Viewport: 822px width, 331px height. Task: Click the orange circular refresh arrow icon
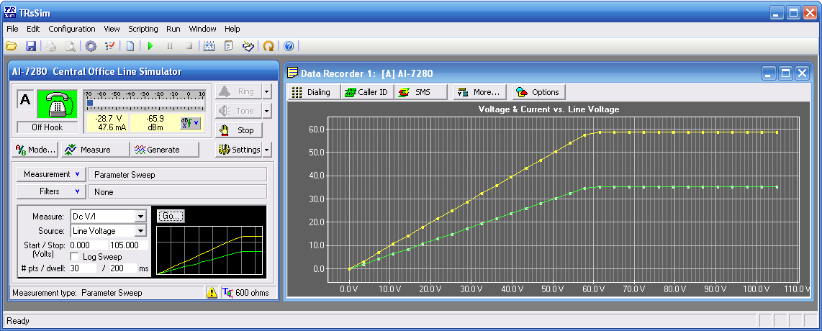pyautogui.click(x=268, y=46)
